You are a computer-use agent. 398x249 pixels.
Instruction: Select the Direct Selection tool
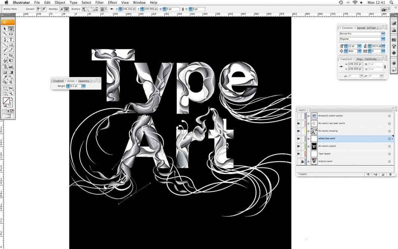click(x=11, y=29)
